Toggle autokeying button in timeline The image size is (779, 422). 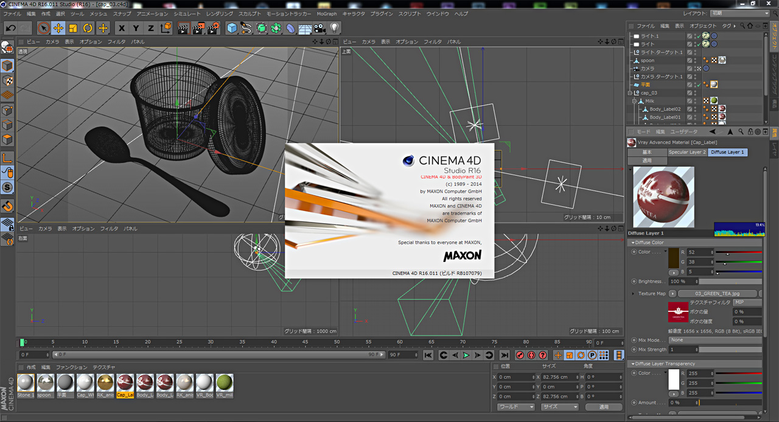[531, 355]
